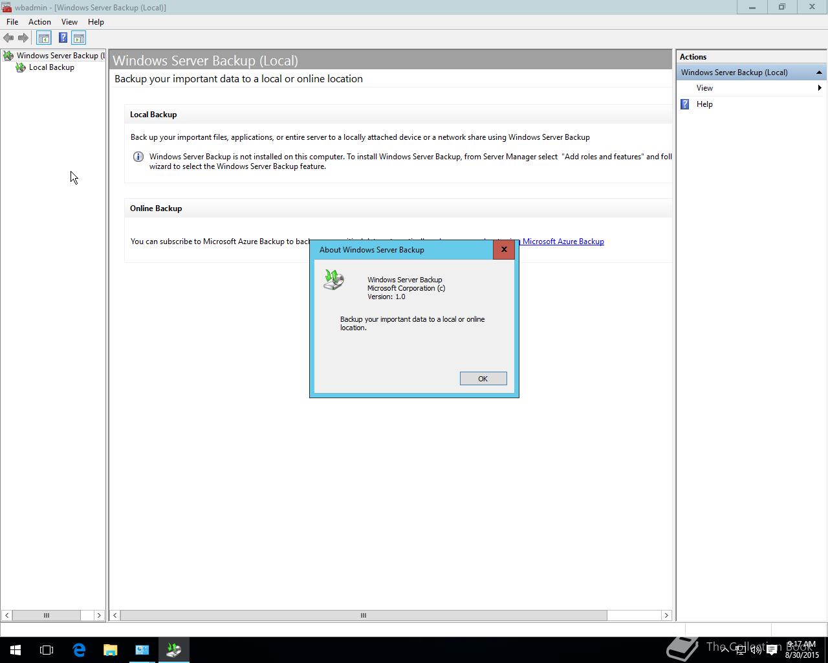Open the Windows Start menu

pyautogui.click(x=16, y=650)
